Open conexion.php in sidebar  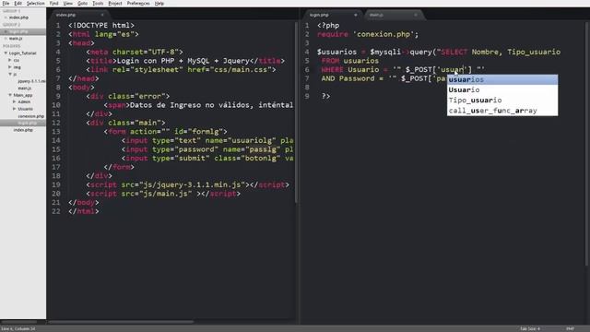pyautogui.click(x=30, y=116)
